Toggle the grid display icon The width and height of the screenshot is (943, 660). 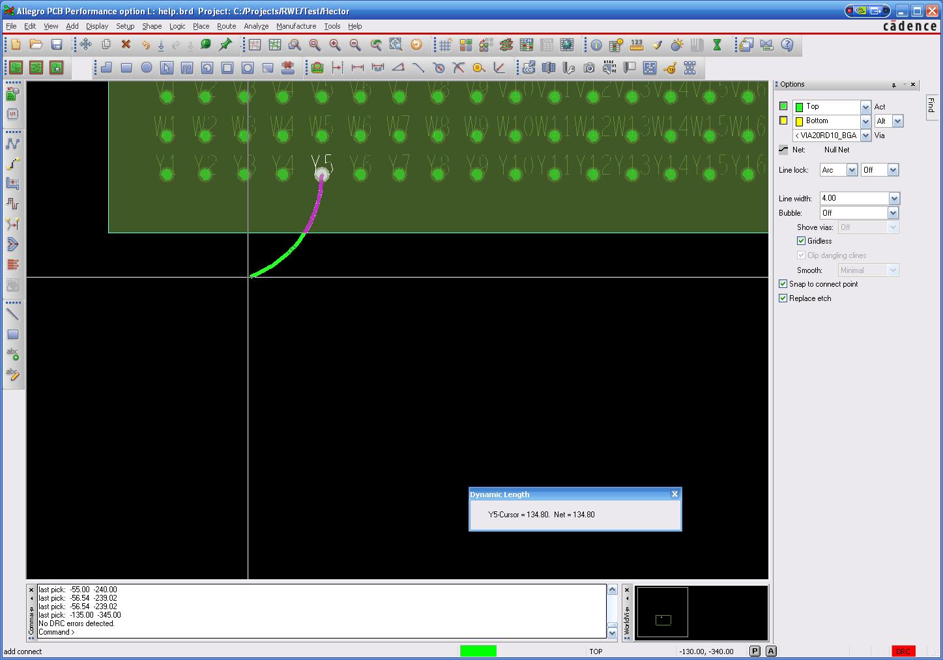point(445,45)
